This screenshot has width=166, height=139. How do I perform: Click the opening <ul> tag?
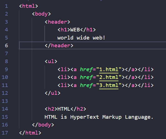[x=51, y=61]
